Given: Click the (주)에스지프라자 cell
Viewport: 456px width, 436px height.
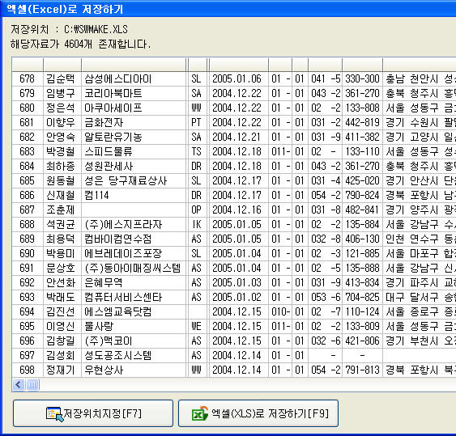Looking at the screenshot, I should coord(134,224).
